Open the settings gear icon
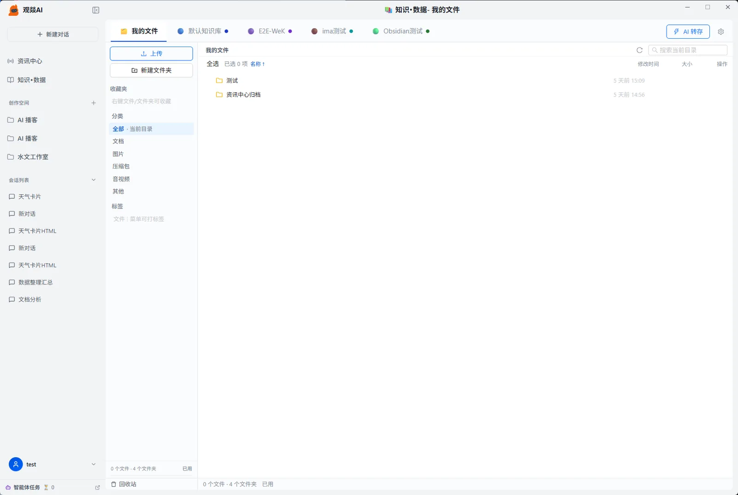Screen dimensions: 738x495 coord(721,32)
